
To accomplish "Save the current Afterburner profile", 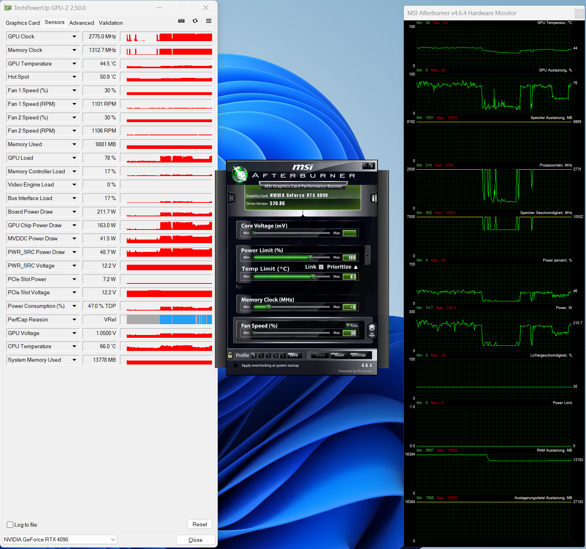I will click(x=294, y=355).
